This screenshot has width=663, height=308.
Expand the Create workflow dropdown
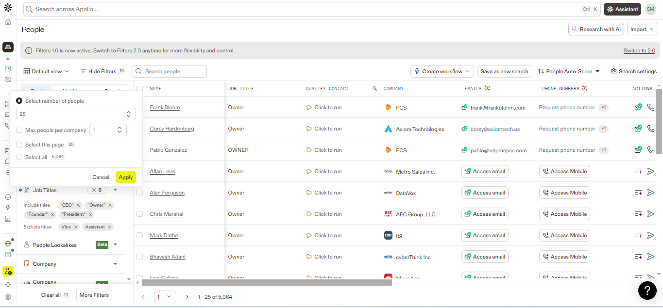(x=442, y=71)
